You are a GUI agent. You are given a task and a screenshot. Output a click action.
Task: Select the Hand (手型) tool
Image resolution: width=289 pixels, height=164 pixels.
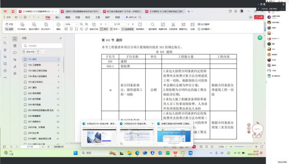[9, 24]
